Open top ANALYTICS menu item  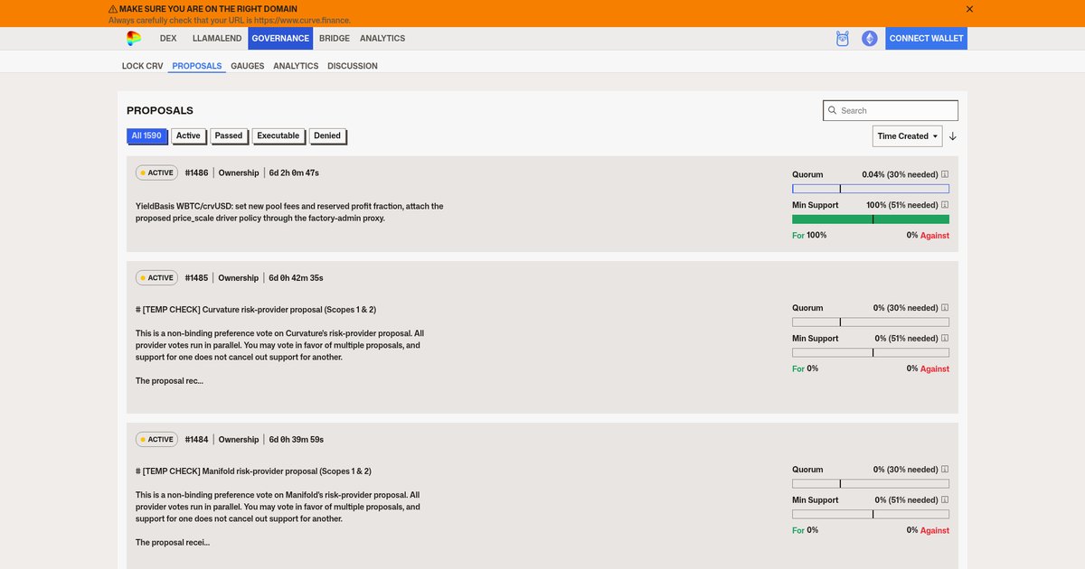(382, 39)
